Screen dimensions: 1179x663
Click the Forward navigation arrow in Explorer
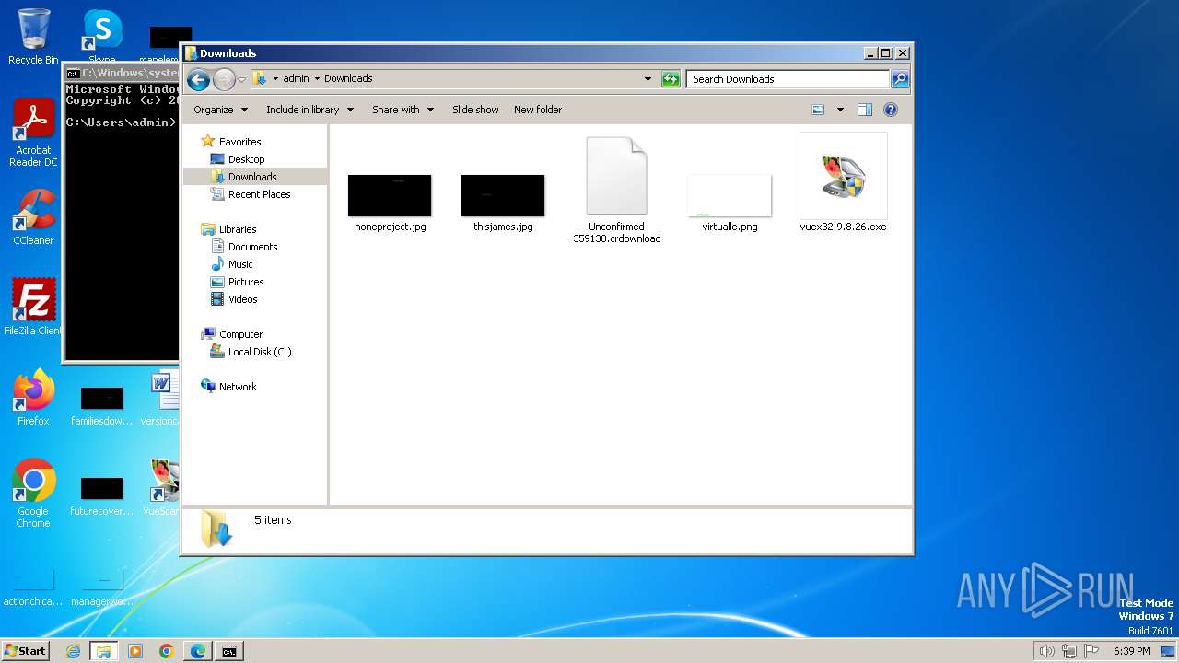tap(224, 79)
